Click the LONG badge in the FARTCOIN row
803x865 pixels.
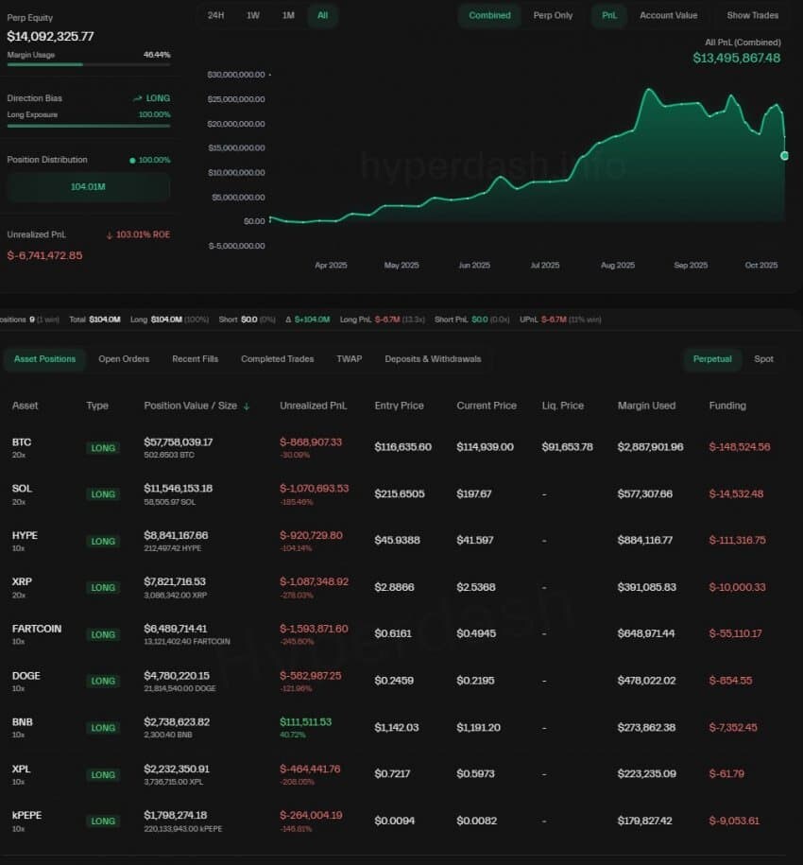pyautogui.click(x=103, y=634)
